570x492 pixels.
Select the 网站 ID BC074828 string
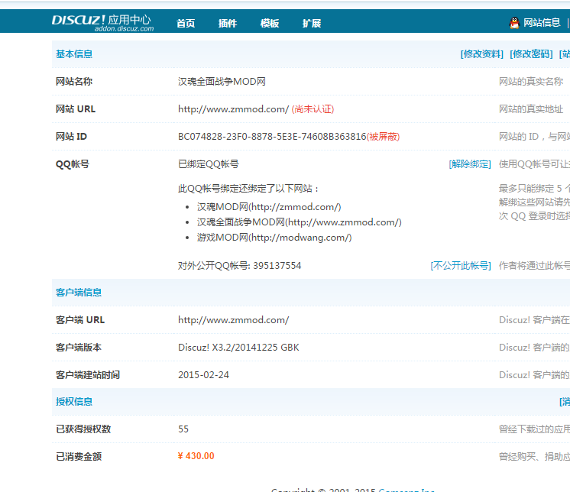pyautogui.click(x=272, y=137)
